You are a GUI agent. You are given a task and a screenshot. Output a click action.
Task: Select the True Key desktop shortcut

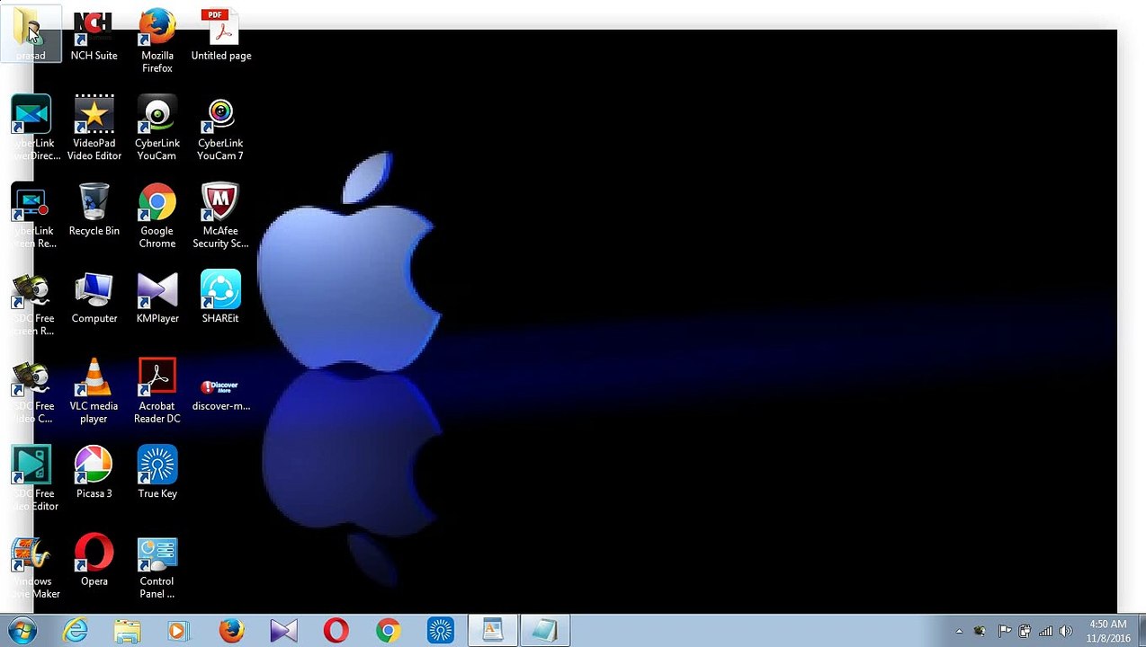157,474
